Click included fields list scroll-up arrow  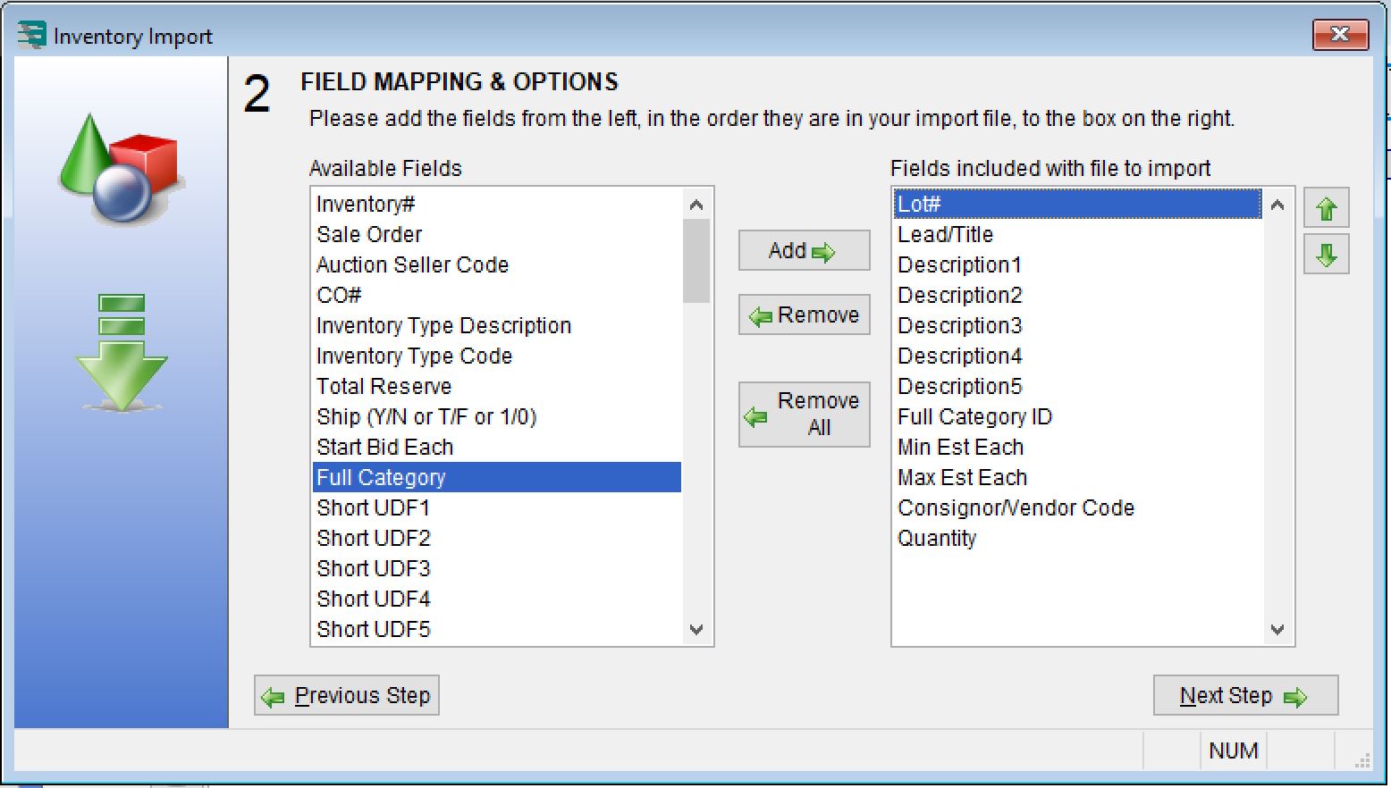tap(1277, 205)
